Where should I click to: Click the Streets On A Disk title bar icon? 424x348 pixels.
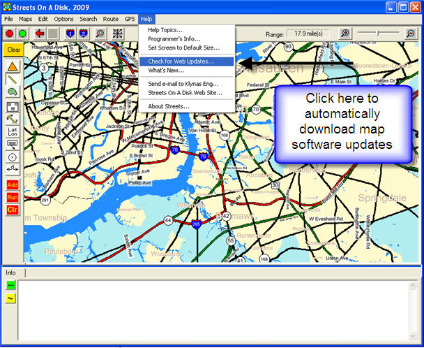point(6,7)
